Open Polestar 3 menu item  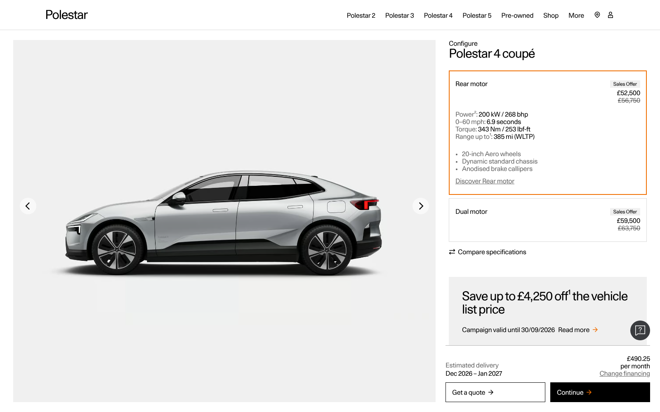pos(399,15)
